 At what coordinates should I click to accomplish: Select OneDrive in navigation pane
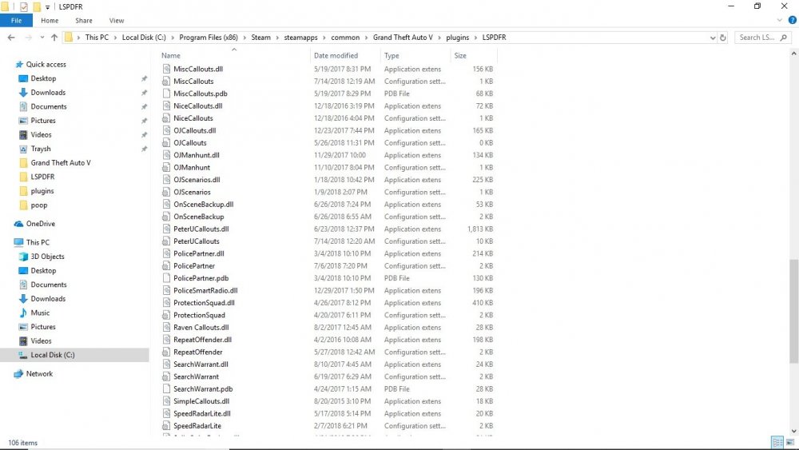[x=40, y=224]
